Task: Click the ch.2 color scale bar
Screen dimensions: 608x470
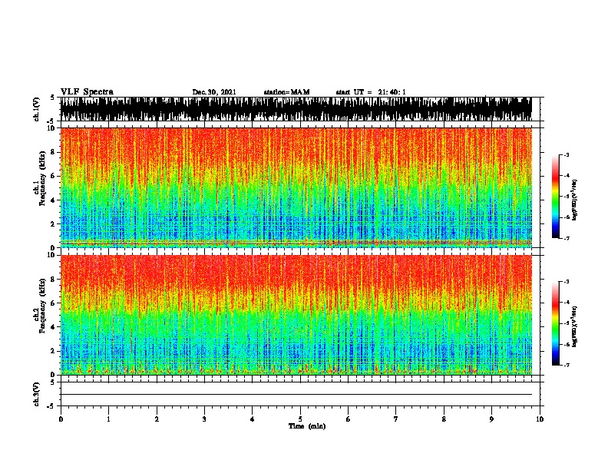Action: click(x=555, y=323)
